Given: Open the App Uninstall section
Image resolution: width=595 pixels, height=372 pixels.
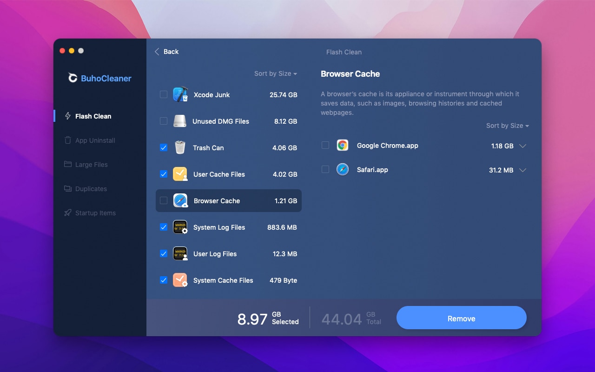Looking at the screenshot, I should pos(95,140).
